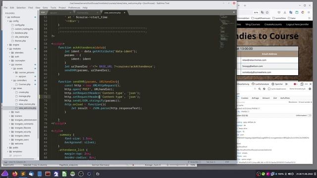
Task: Toggle Cache deaktivieren checkbox in devtools
Action: click(x=269, y=89)
